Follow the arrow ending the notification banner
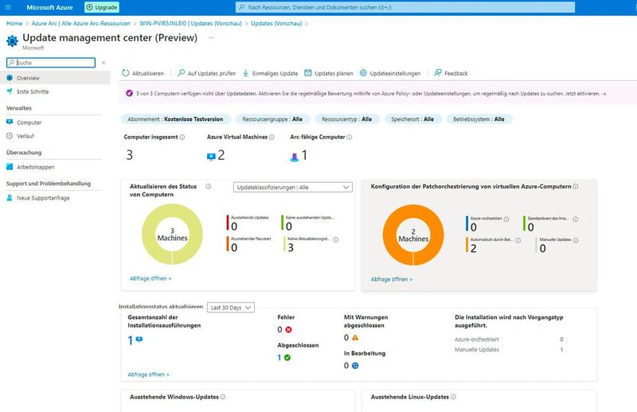The height and width of the screenshot is (412, 637). click(604, 94)
